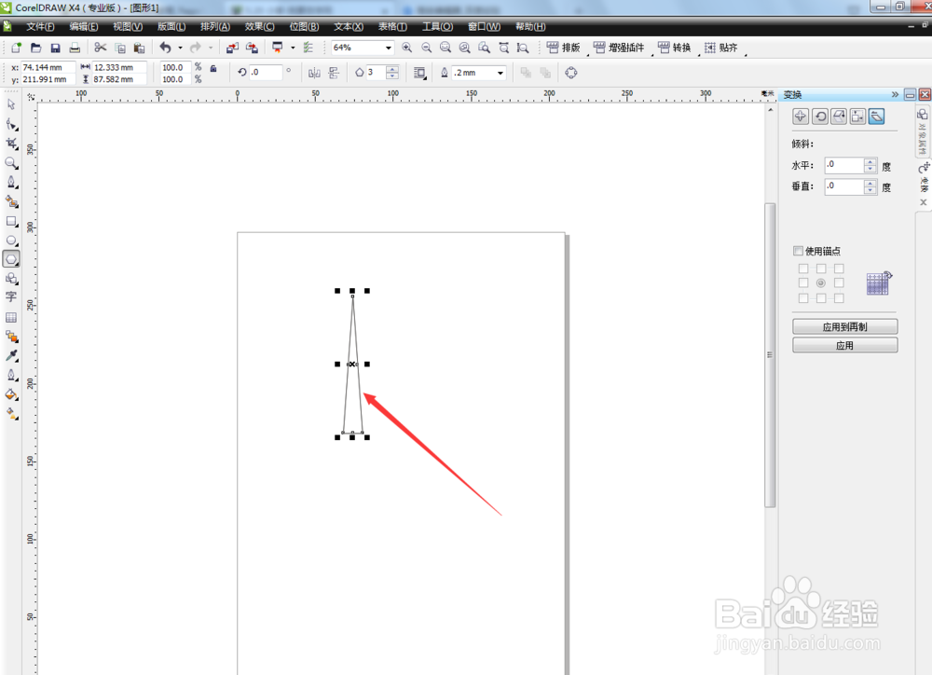Select the Text tool

[x=11, y=296]
